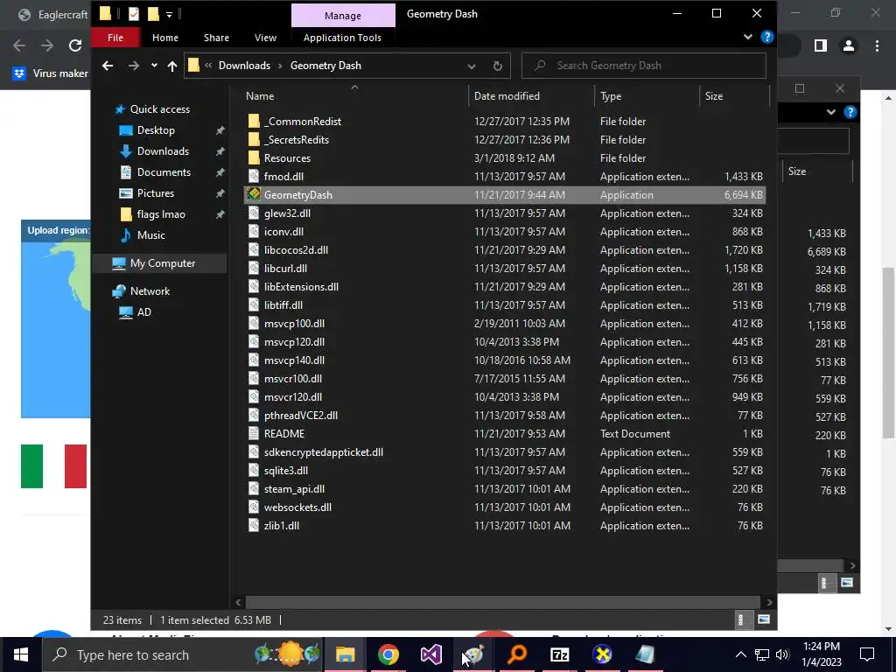Open Google Chrome from taskbar
Viewport: 896px width, 672px height.
click(x=388, y=654)
